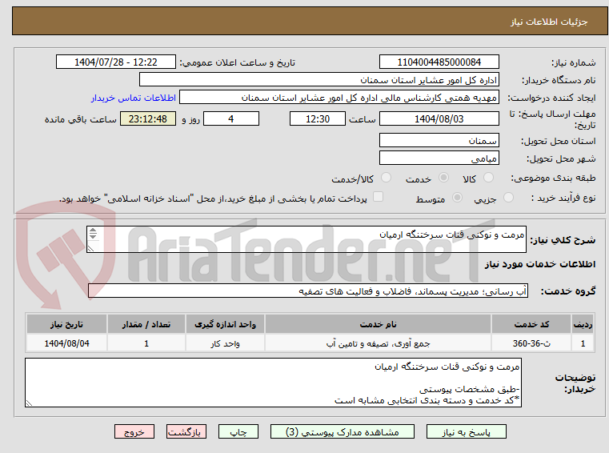Click the 'کد خدمت' column header

(531, 324)
